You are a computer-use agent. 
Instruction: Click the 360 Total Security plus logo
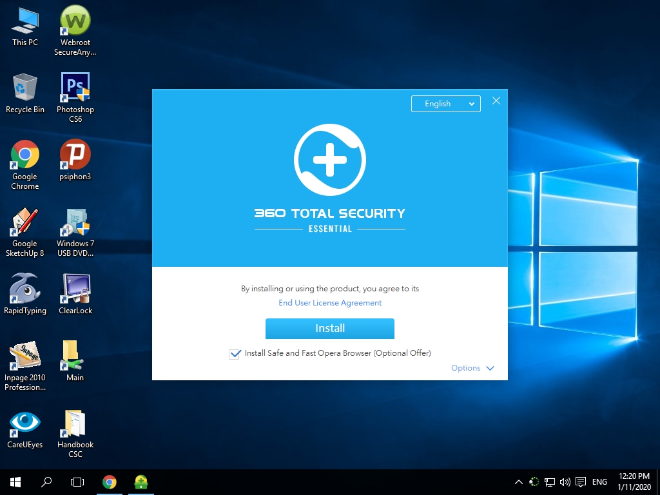tap(330, 160)
